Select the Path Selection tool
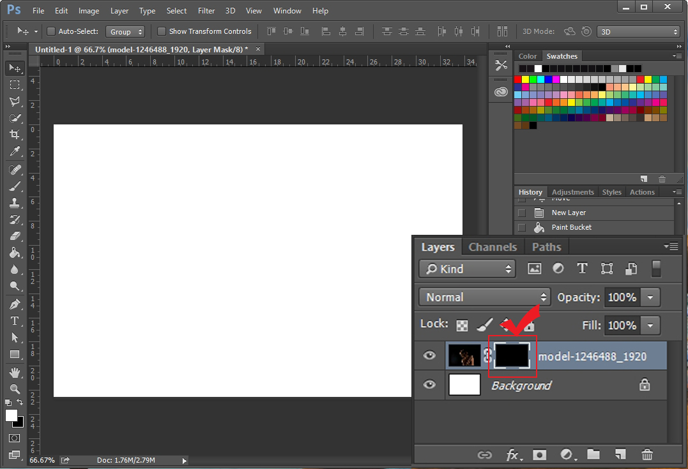This screenshot has width=688, height=469. click(x=15, y=338)
